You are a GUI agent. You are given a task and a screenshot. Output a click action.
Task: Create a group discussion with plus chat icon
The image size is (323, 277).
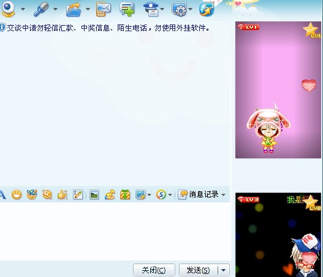coord(127,9)
